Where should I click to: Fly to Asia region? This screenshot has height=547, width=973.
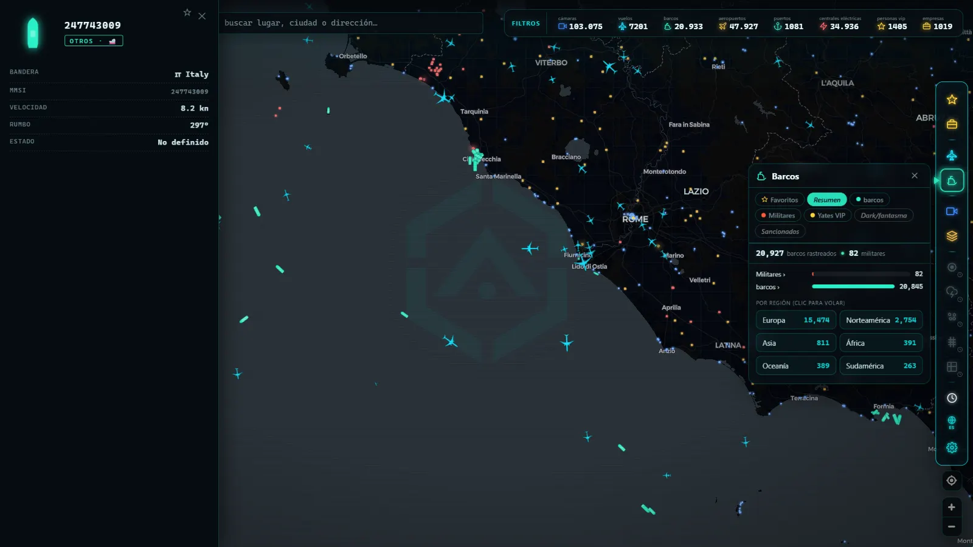[795, 343]
